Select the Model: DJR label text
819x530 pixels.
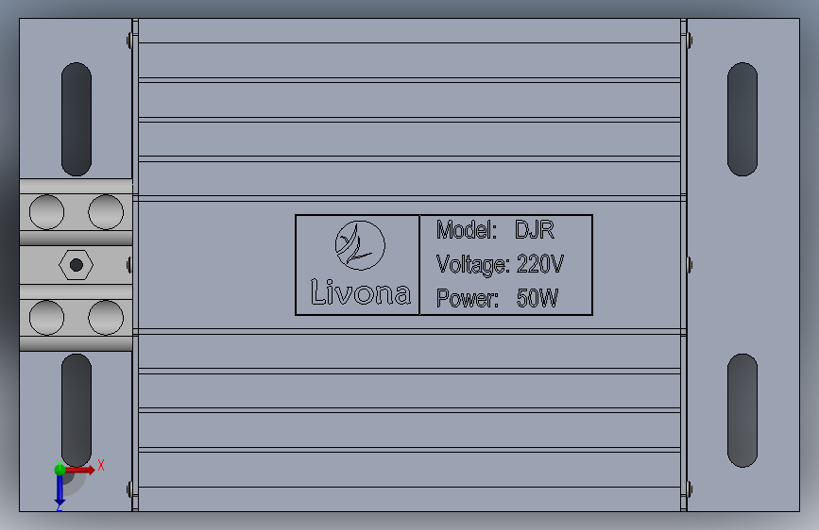(495, 230)
